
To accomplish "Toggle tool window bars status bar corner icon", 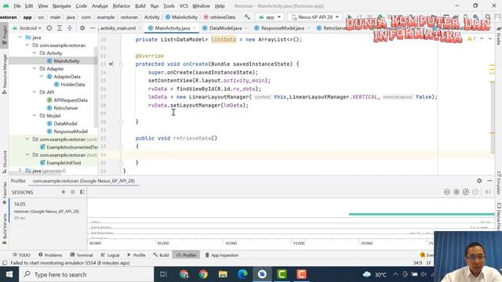I will [5, 263].
